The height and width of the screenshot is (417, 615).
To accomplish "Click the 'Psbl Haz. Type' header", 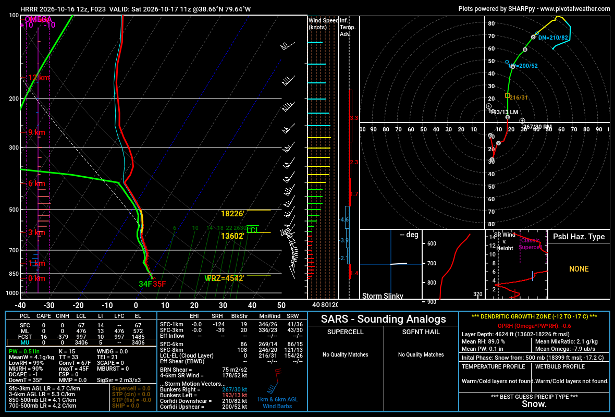I will [x=579, y=237].
